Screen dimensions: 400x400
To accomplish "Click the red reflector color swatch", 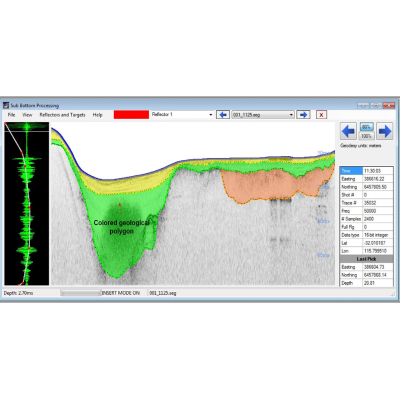I will click(131, 114).
